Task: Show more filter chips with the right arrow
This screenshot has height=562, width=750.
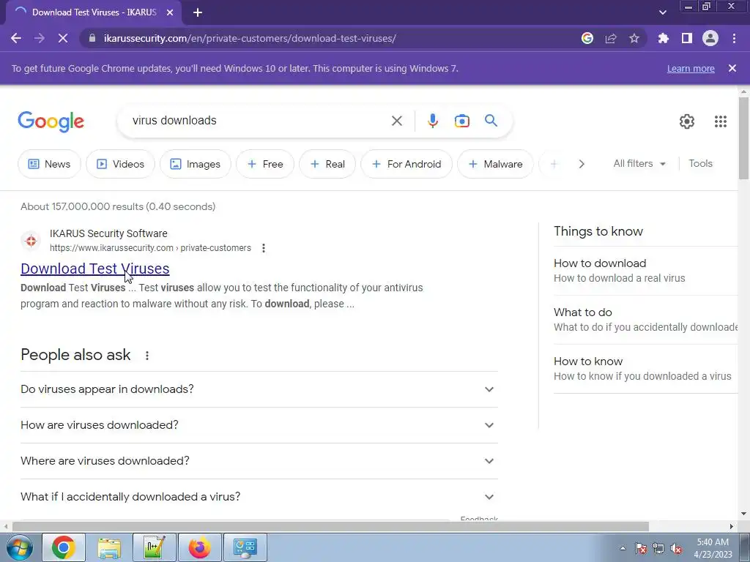Action: 582,164
